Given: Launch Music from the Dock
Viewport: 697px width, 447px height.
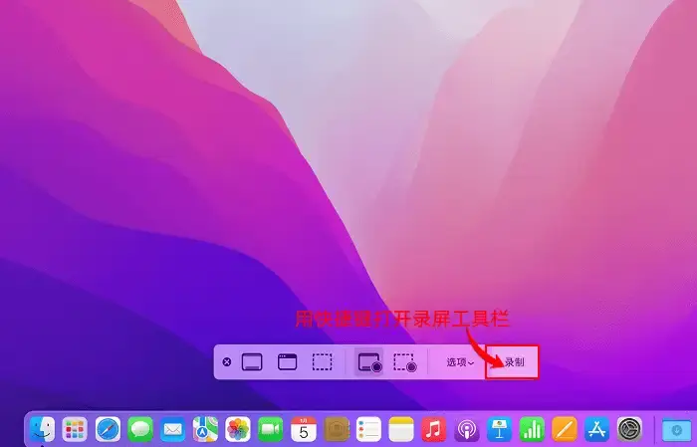Looking at the screenshot, I should pyautogui.click(x=434, y=430).
